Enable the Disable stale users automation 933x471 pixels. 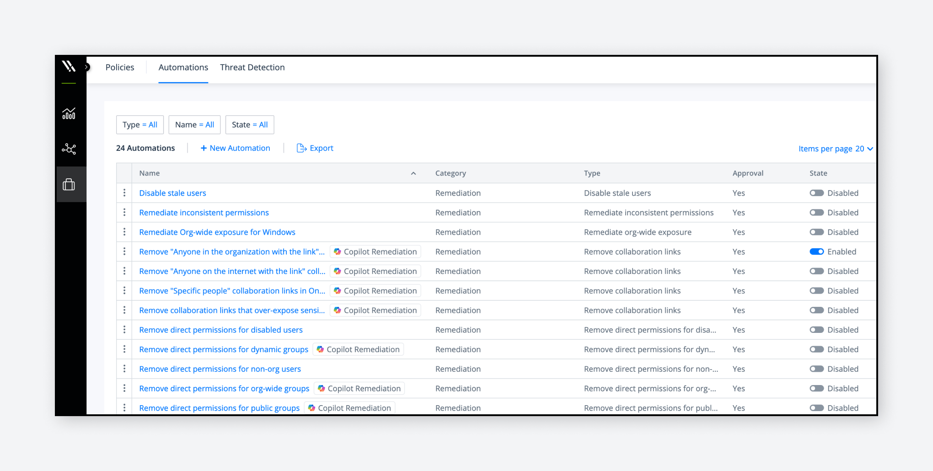click(817, 193)
